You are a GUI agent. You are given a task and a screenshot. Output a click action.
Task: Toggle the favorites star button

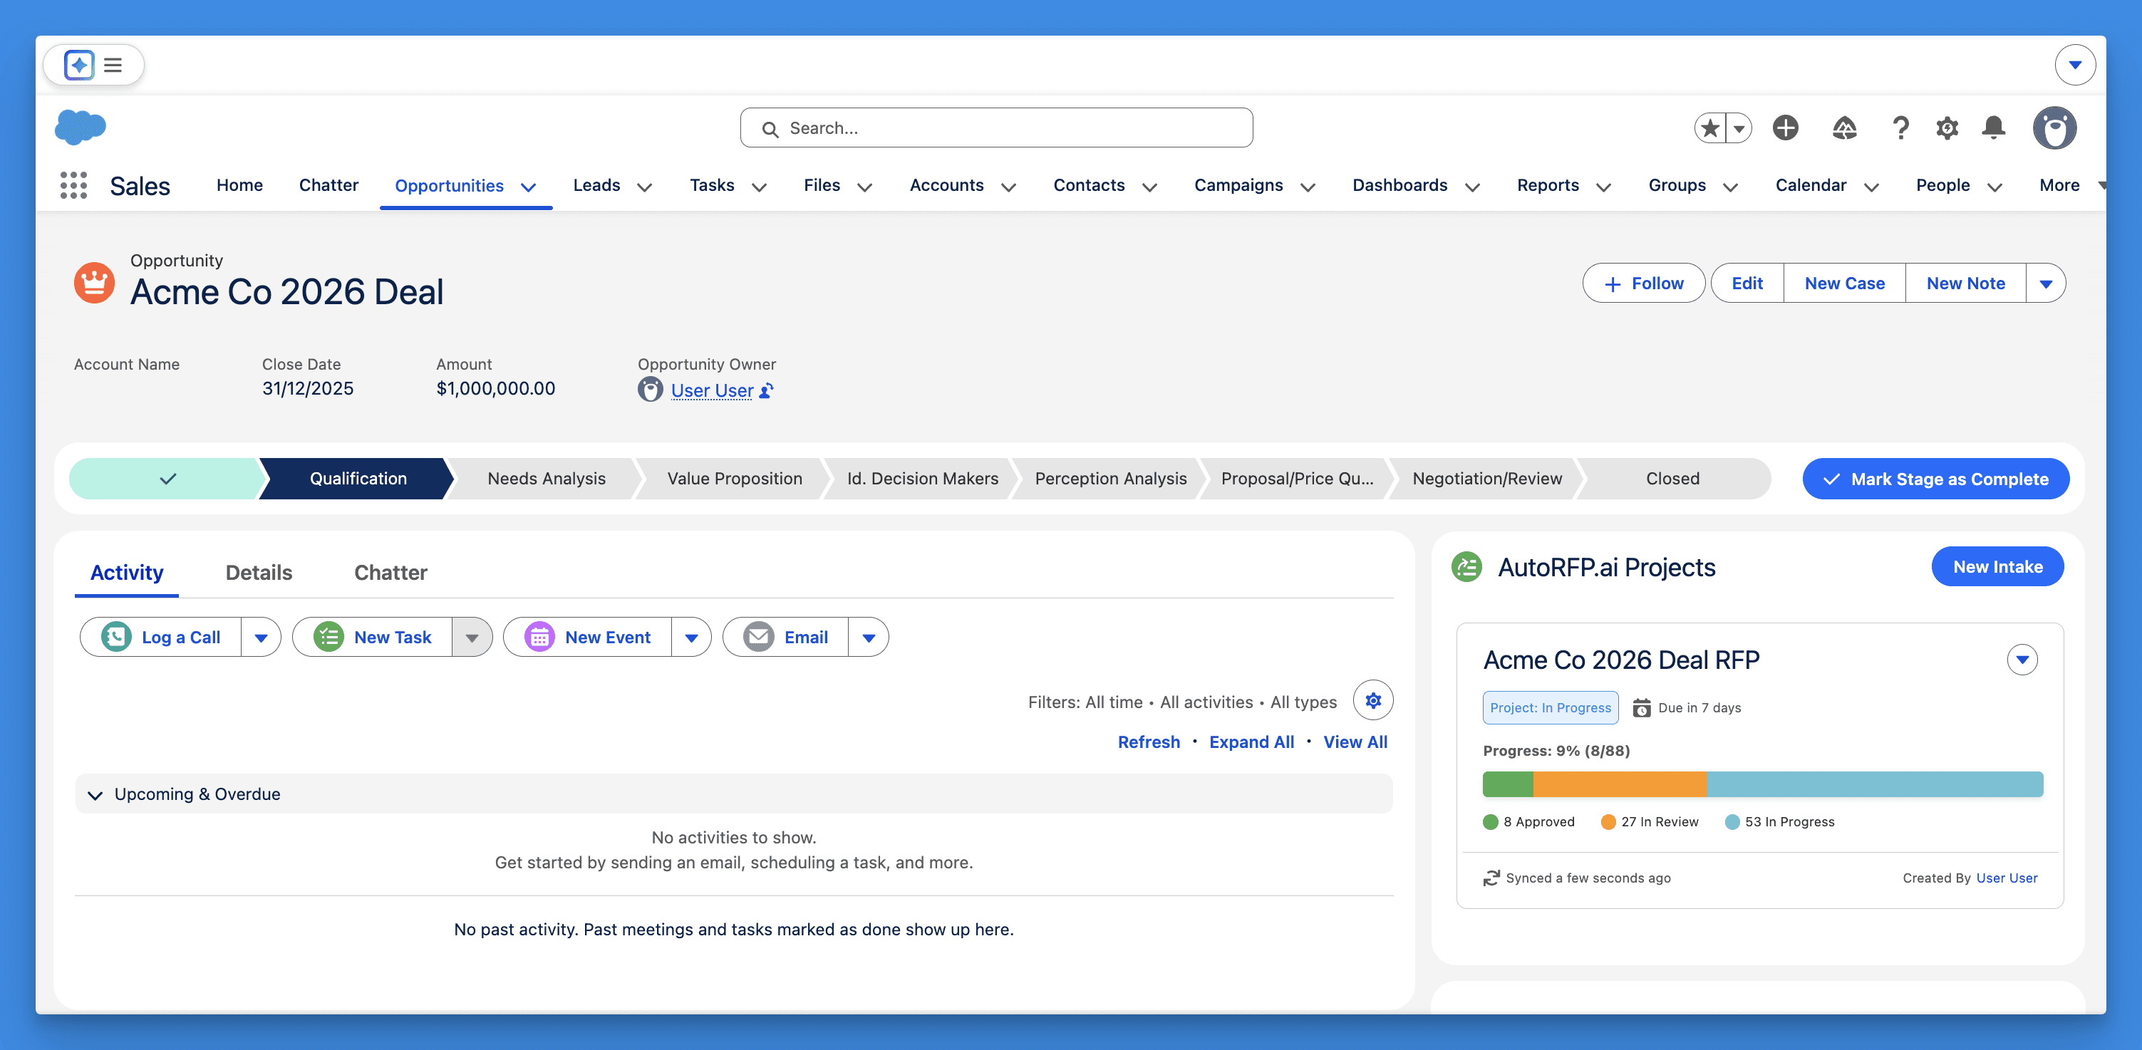[x=1710, y=128]
